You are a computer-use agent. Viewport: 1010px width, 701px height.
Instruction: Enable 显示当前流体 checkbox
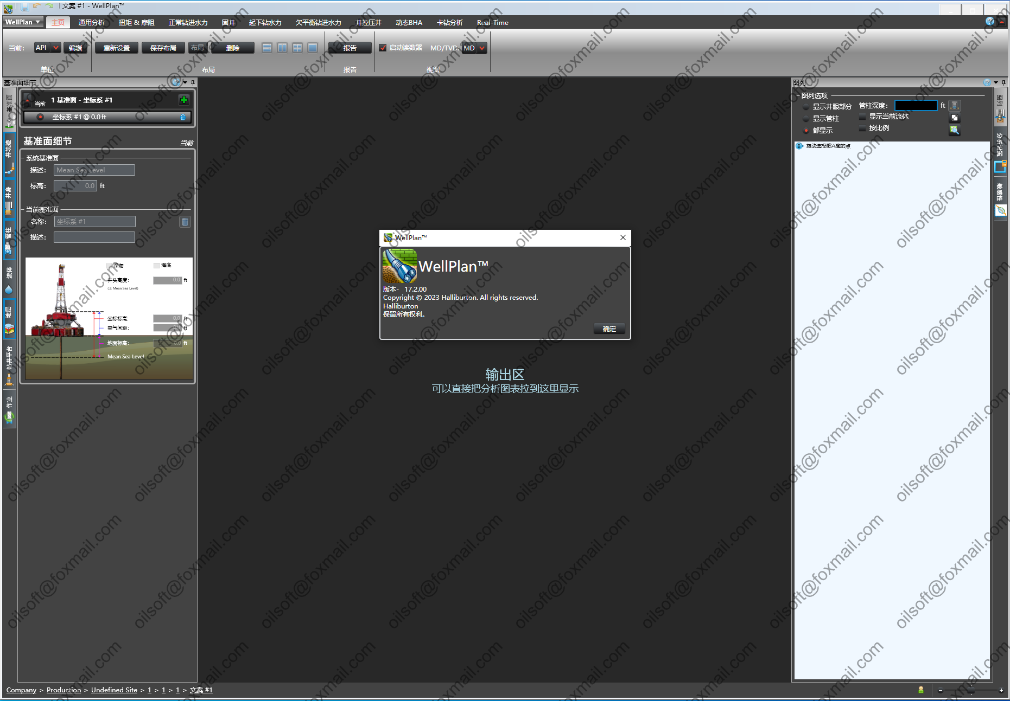862,117
